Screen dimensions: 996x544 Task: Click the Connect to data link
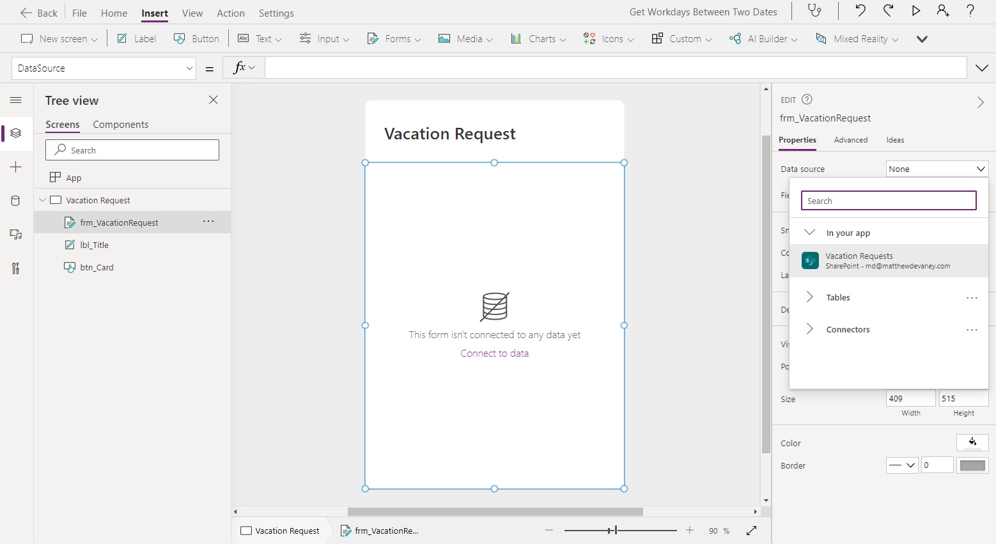click(494, 353)
